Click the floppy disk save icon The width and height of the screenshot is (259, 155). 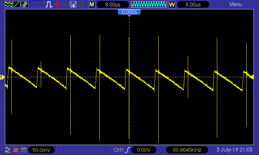[x=73, y=5]
